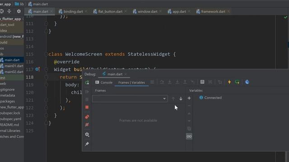Pin the debug tab
289x162 pixels.
coord(87,144)
